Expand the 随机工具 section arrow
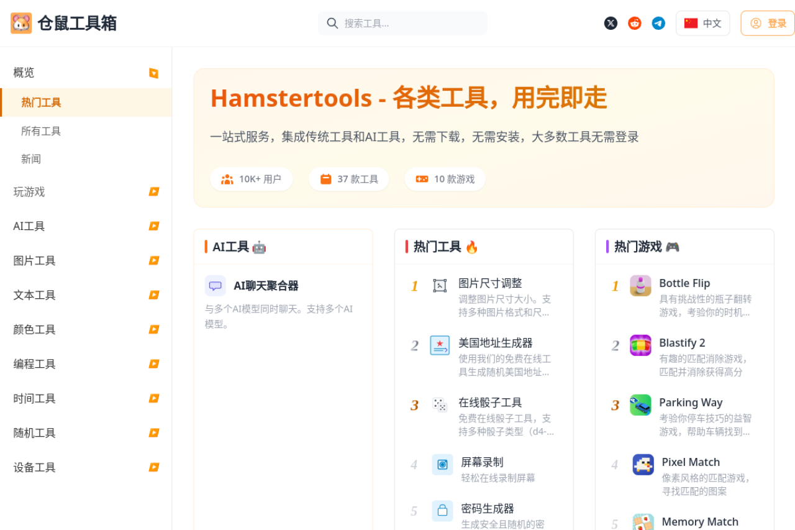The width and height of the screenshot is (795, 530). (153, 432)
